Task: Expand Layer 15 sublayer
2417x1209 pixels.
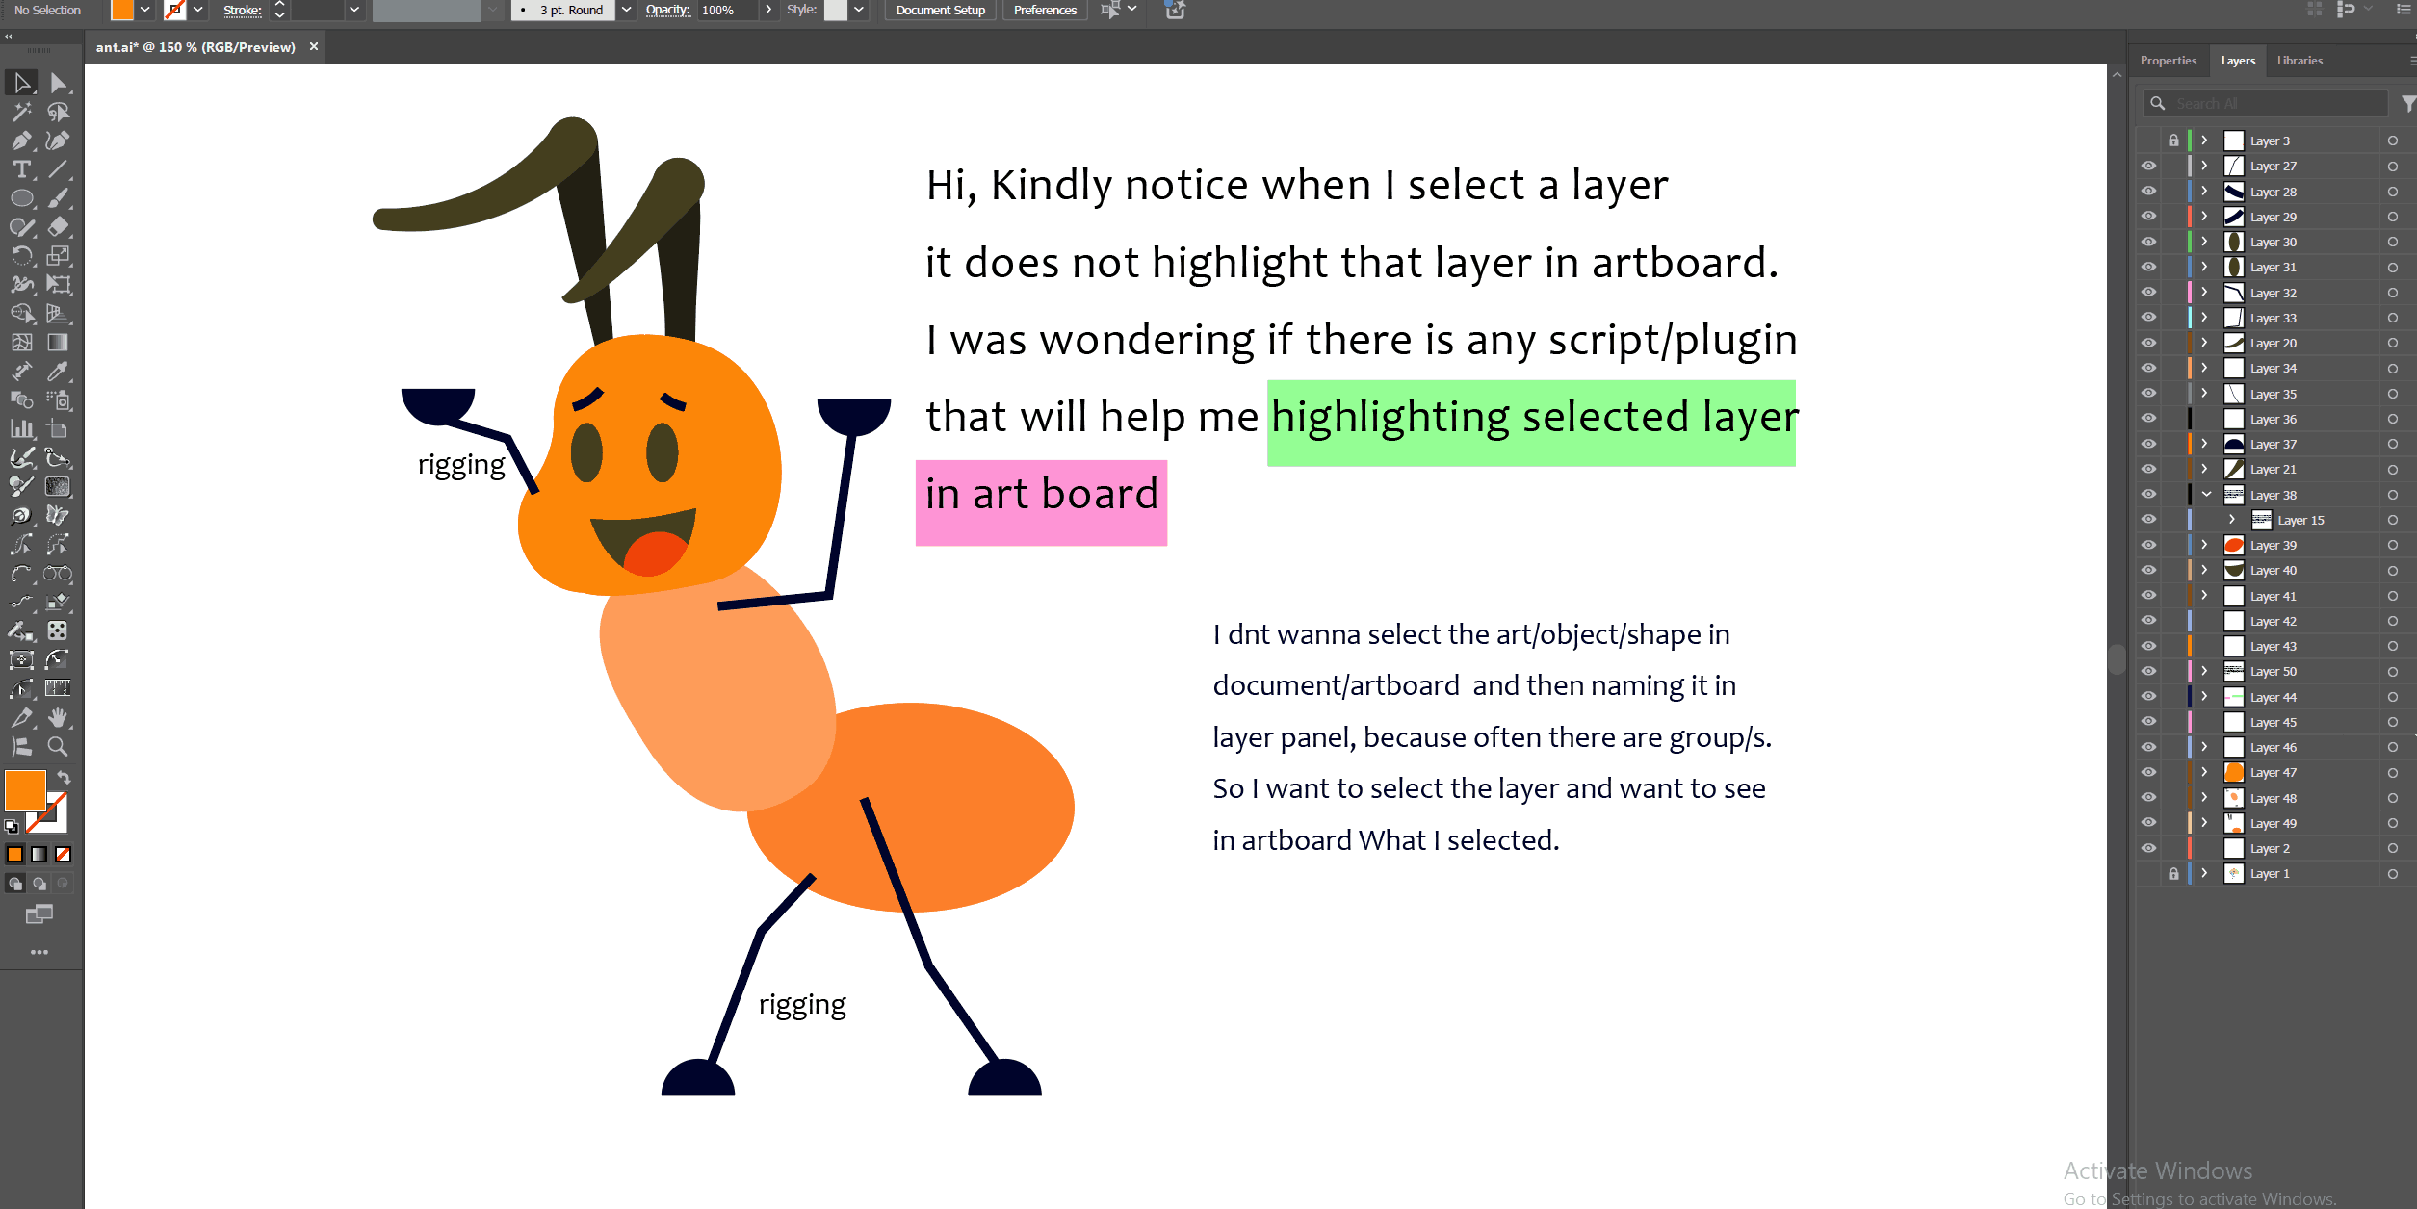Action: pos(2232,520)
